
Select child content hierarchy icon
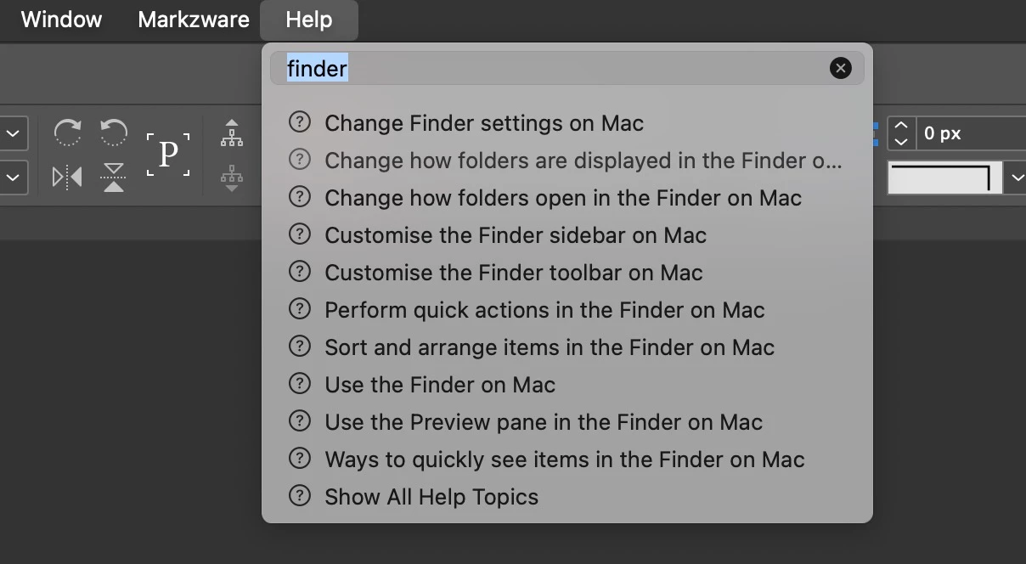(231, 177)
